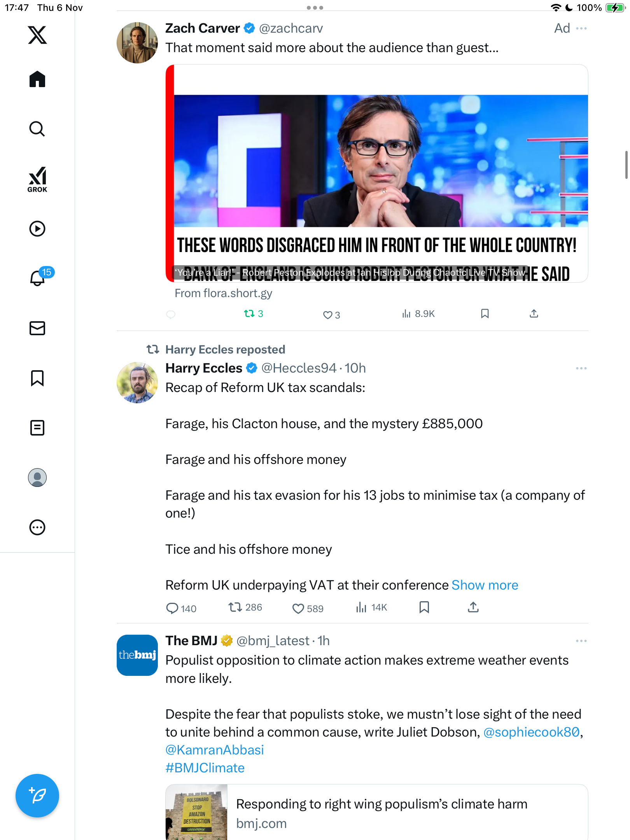Open the #BMJClimate hashtag link
The height and width of the screenshot is (840, 630).
(205, 768)
